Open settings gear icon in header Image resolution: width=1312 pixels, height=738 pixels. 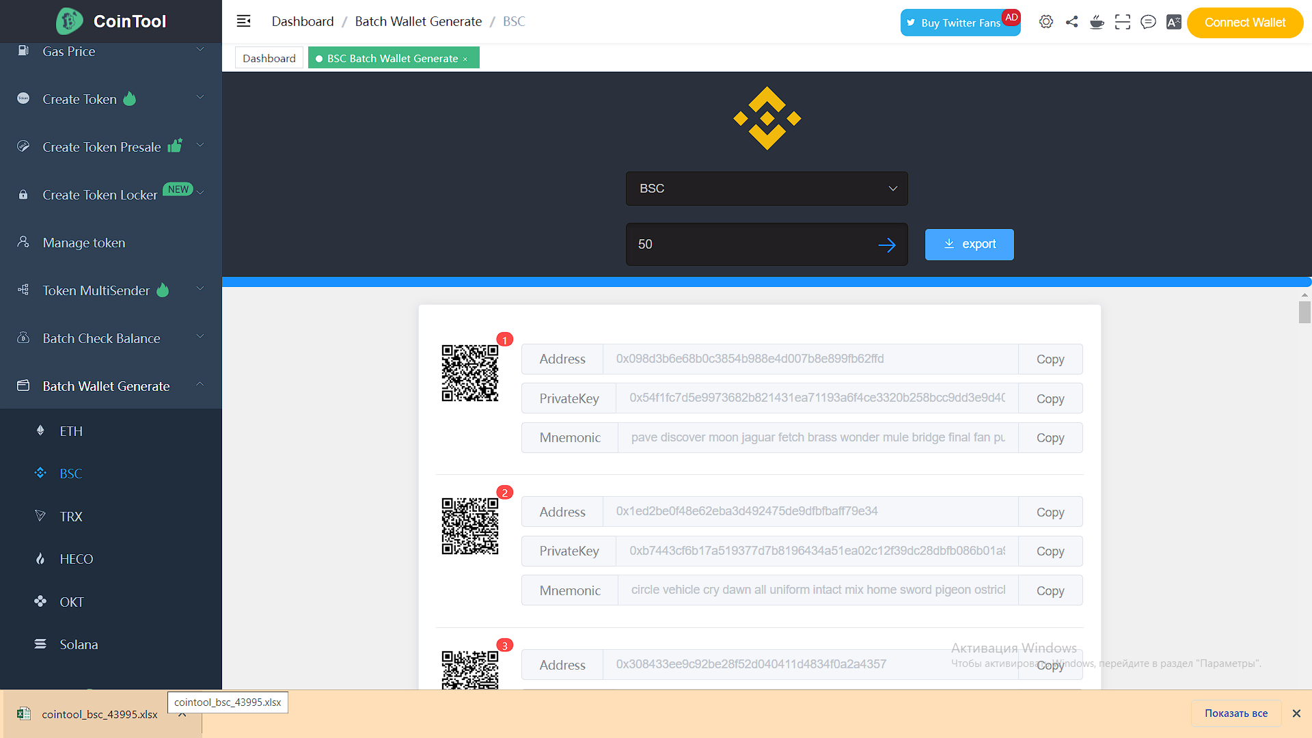click(x=1045, y=22)
